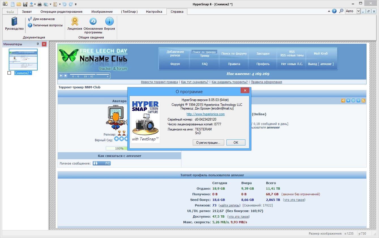The width and height of the screenshot is (379, 238).
Task: Click the upload icon in quick toolbar
Action: 31,4
